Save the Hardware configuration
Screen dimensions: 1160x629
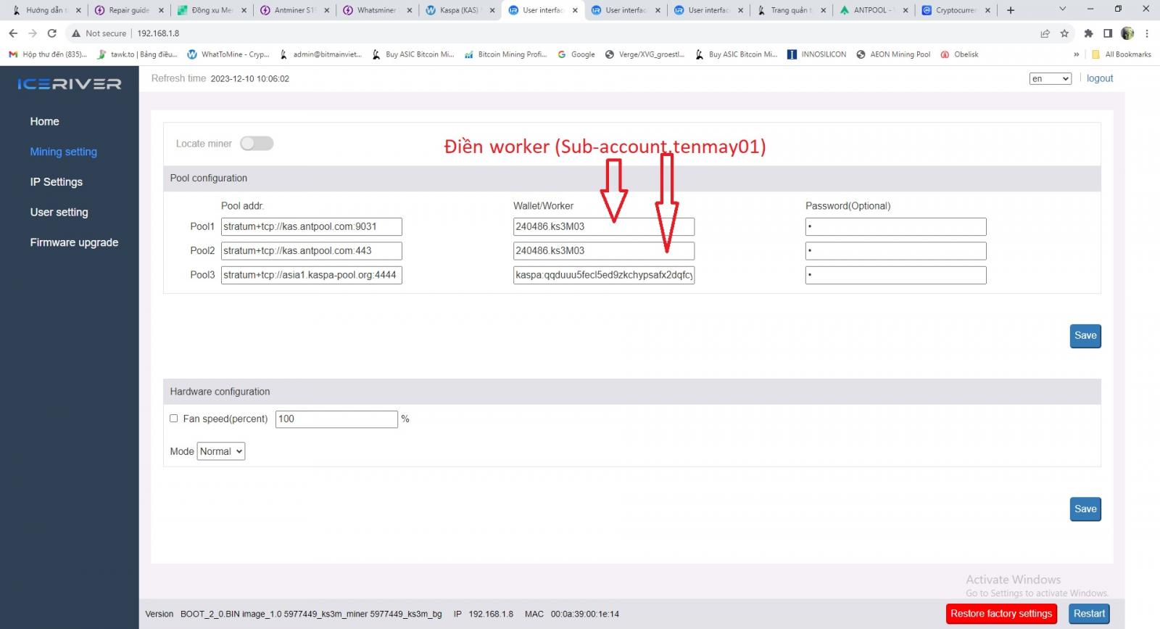(1085, 509)
